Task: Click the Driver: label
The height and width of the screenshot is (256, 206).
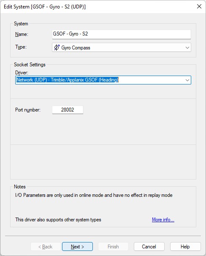Action: (x=22, y=73)
